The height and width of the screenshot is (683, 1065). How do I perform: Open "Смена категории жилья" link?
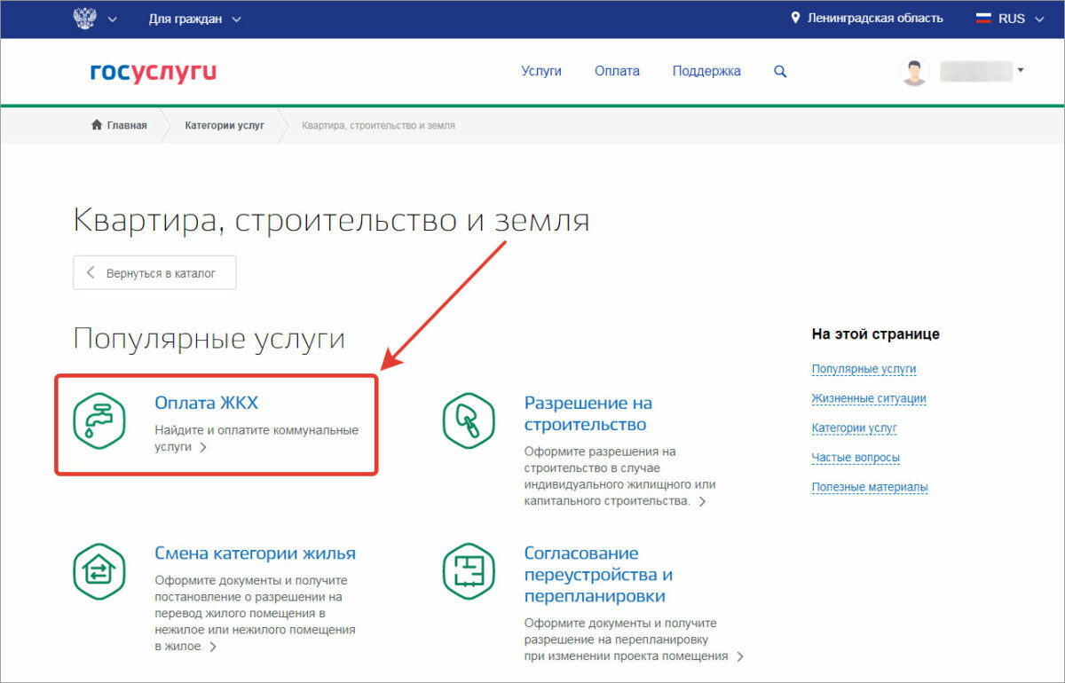[x=255, y=553]
